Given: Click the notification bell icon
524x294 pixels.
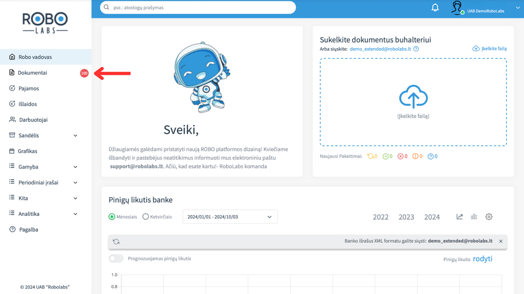Looking at the screenshot, I should [x=435, y=7].
